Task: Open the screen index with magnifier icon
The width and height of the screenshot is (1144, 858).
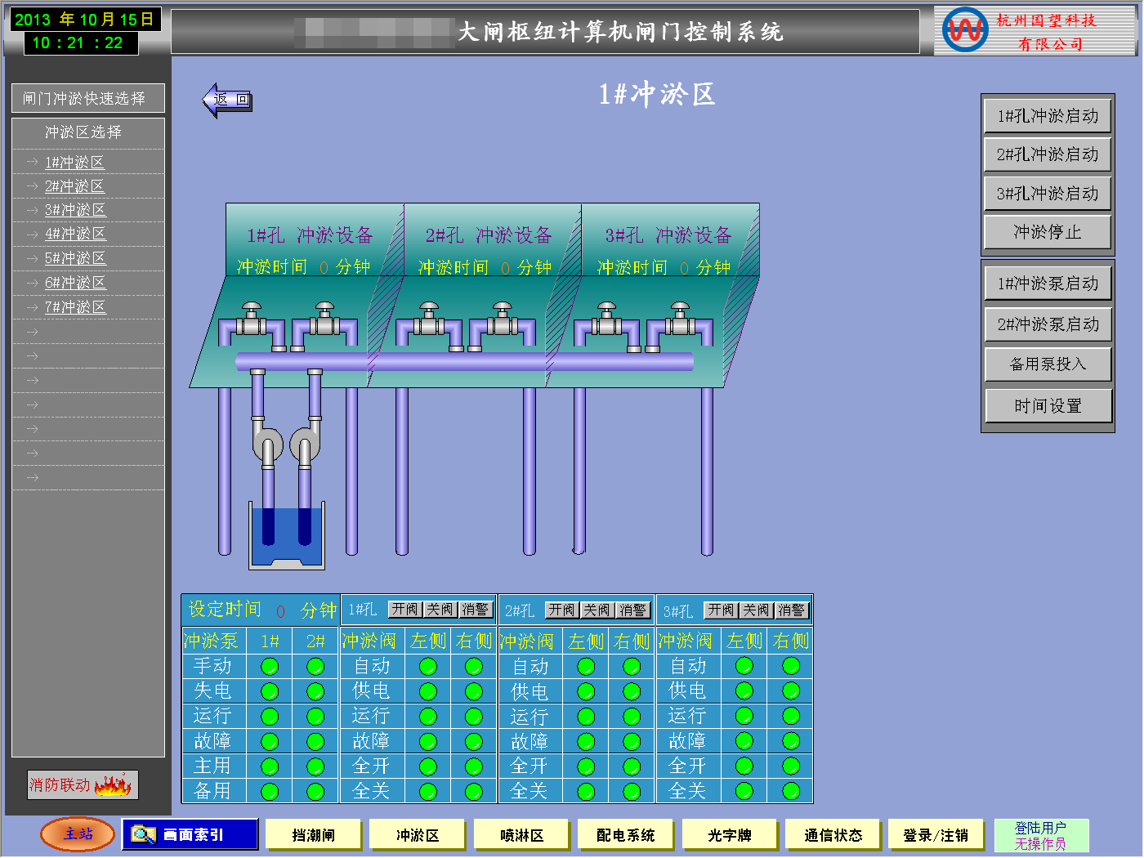Action: point(190,834)
